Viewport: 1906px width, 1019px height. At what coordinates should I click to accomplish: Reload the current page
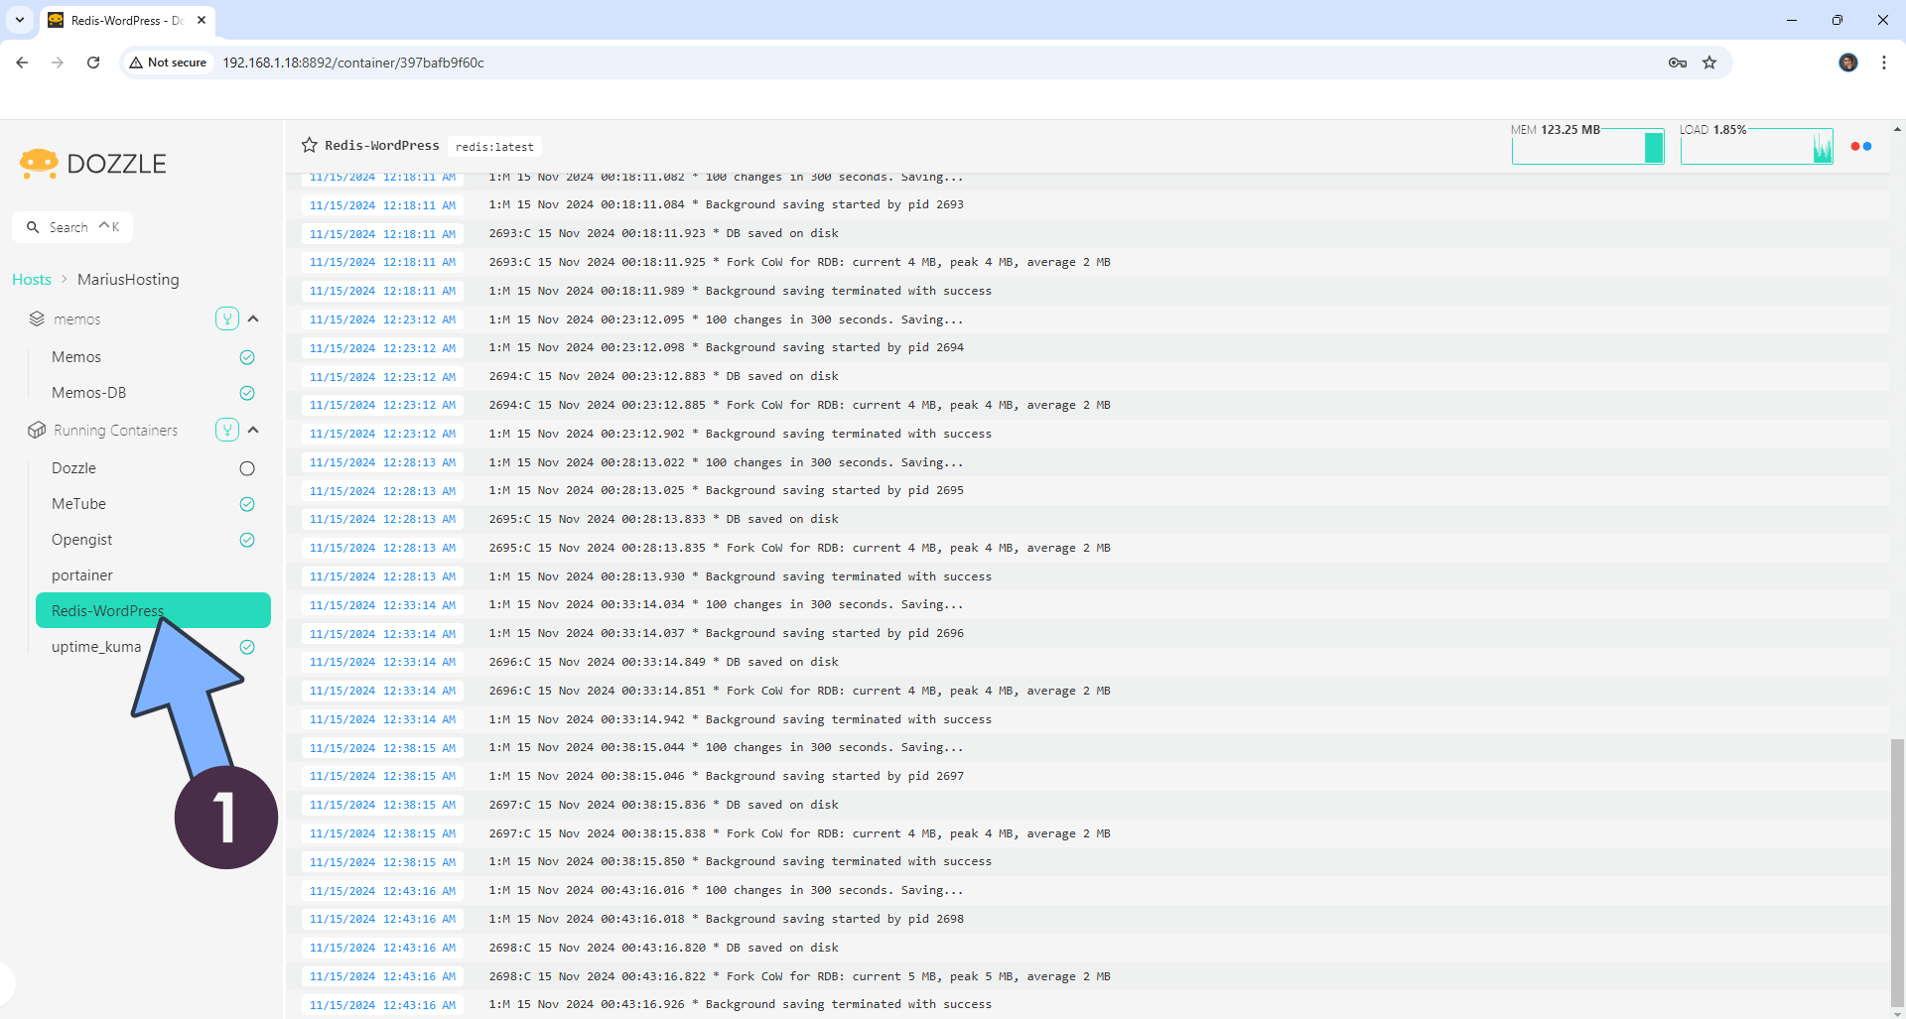coord(93,63)
